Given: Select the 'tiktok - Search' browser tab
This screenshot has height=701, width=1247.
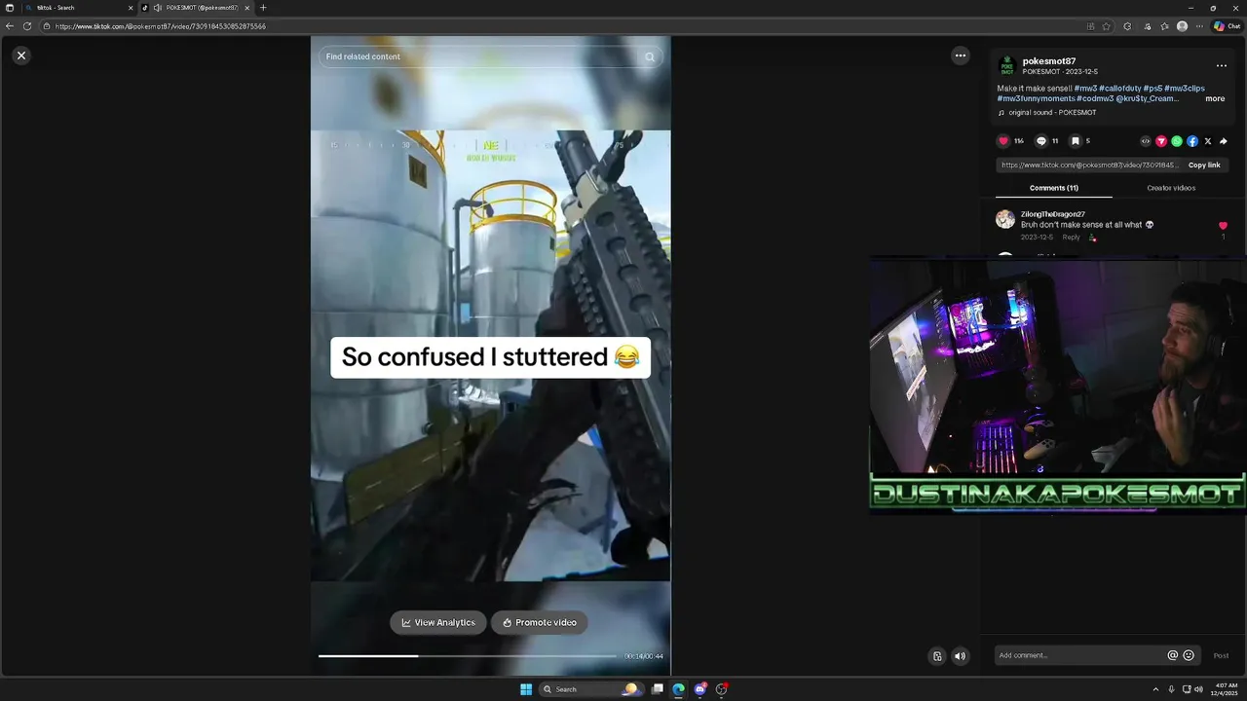Looking at the screenshot, I should (x=78, y=8).
